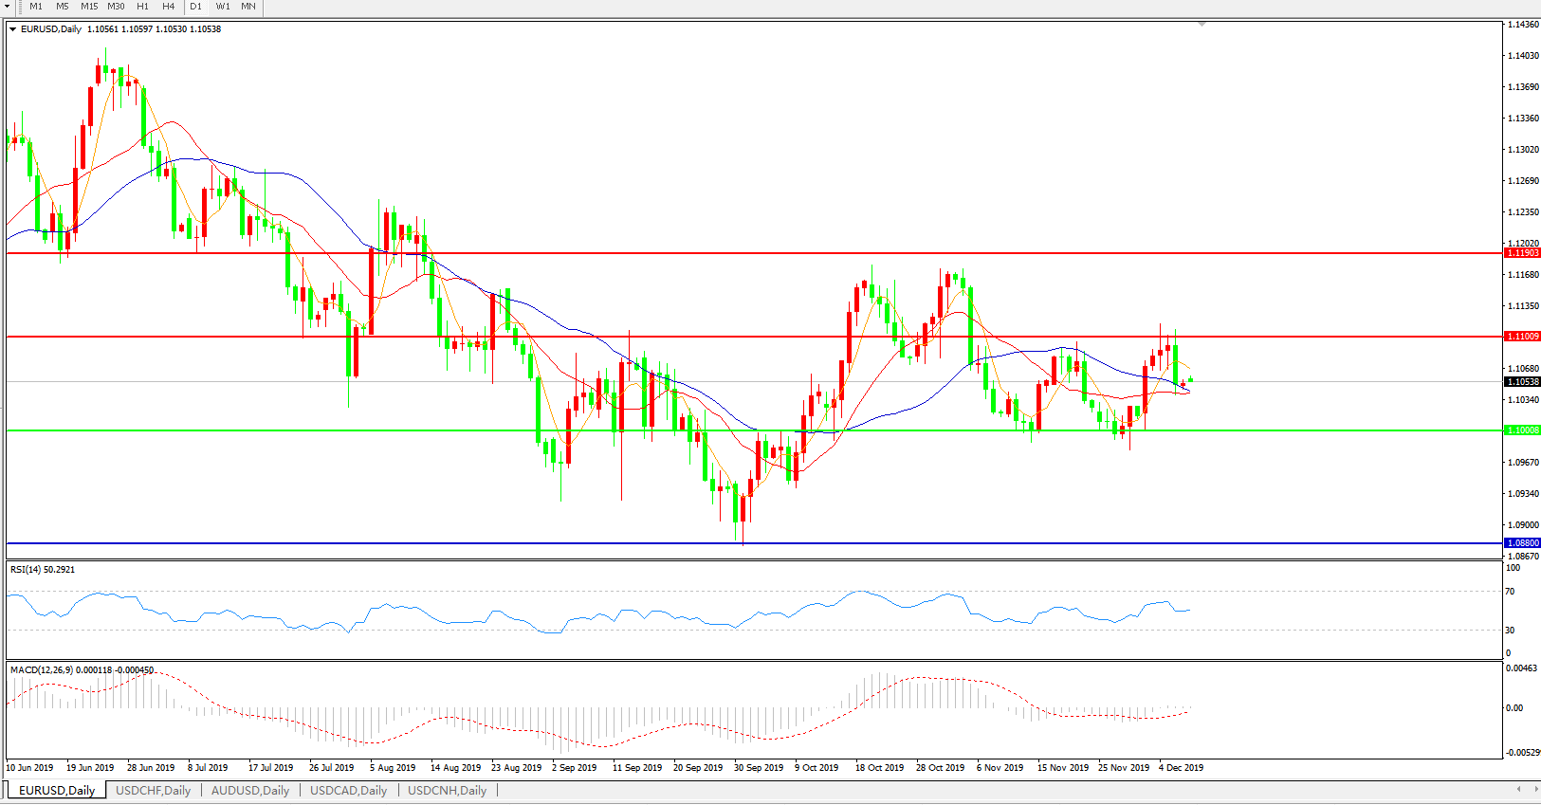
Task: Open the toolbar dropdown arrow before M1
Action: click(8, 7)
